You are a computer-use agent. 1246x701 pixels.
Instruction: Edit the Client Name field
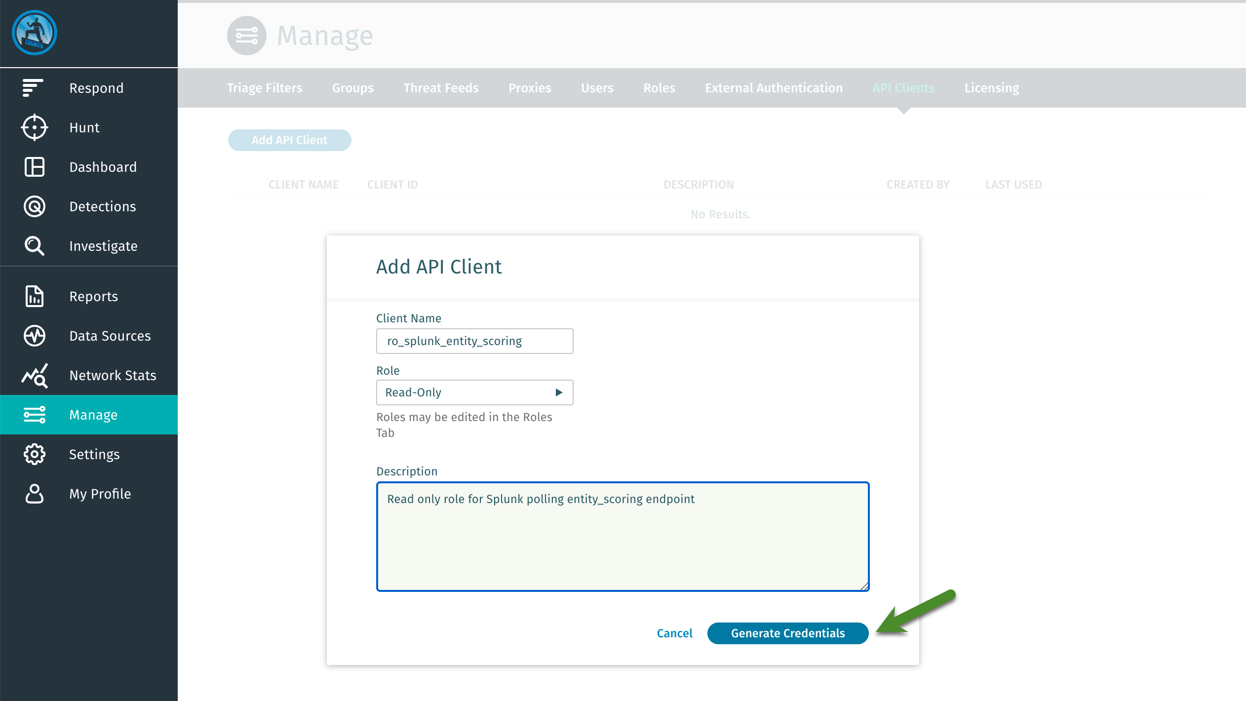pos(474,341)
